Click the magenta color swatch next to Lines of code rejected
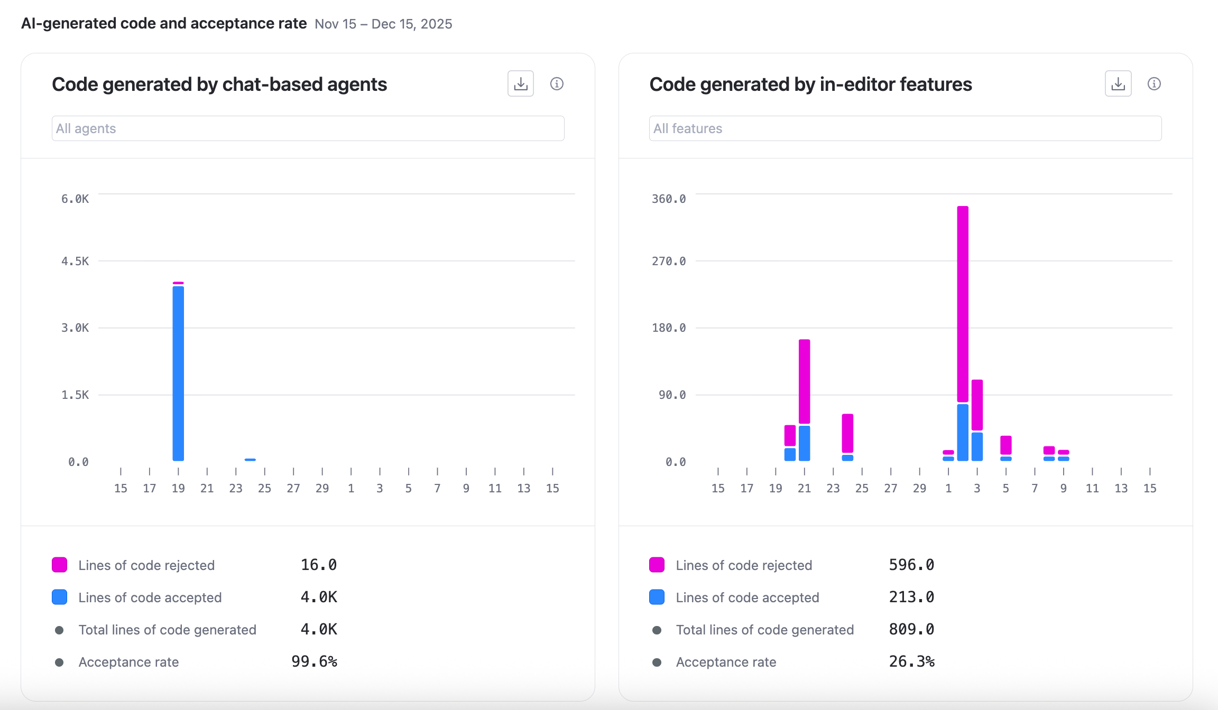 (x=58, y=565)
